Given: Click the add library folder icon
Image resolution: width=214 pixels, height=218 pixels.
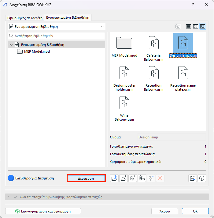Looking at the screenshot, I should pos(114,178).
